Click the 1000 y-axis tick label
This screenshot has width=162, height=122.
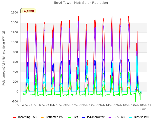[15, 42]
